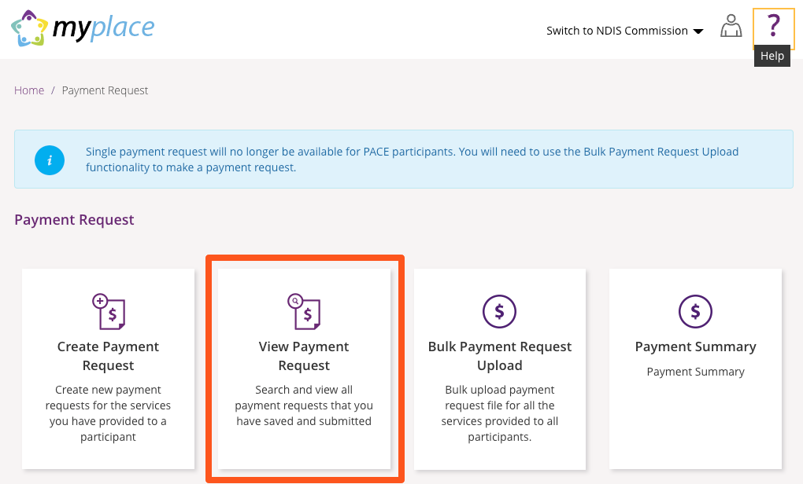Open the user profile icon
803x484 pixels.
tap(731, 28)
